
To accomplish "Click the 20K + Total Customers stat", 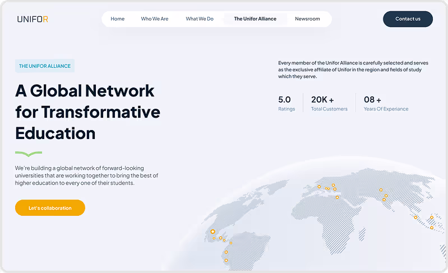I will click(329, 103).
